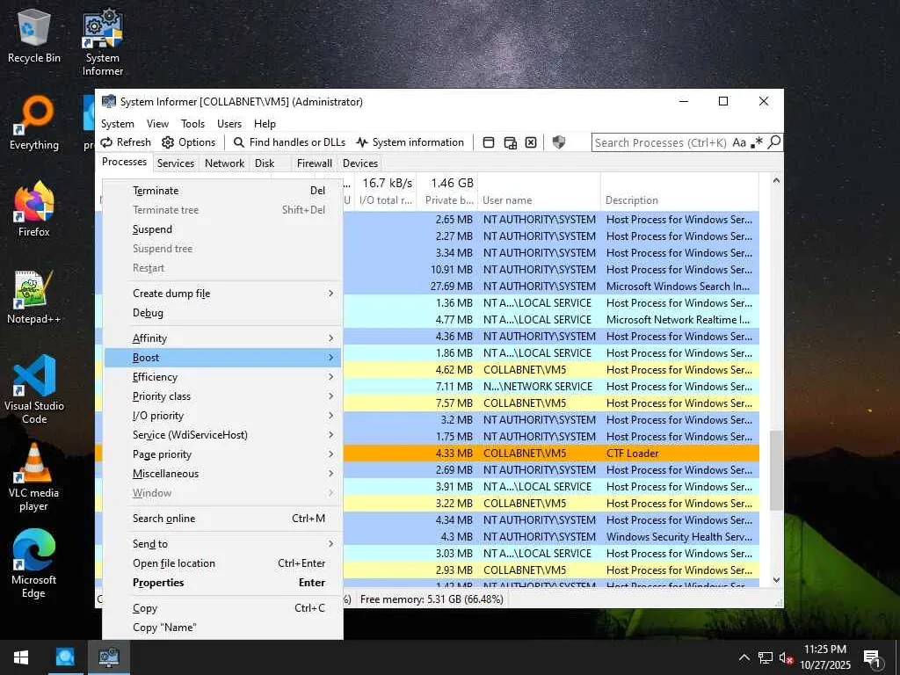Open the Microsoft Edge desktop shortcut
Image resolution: width=900 pixels, height=675 pixels.
click(x=34, y=564)
